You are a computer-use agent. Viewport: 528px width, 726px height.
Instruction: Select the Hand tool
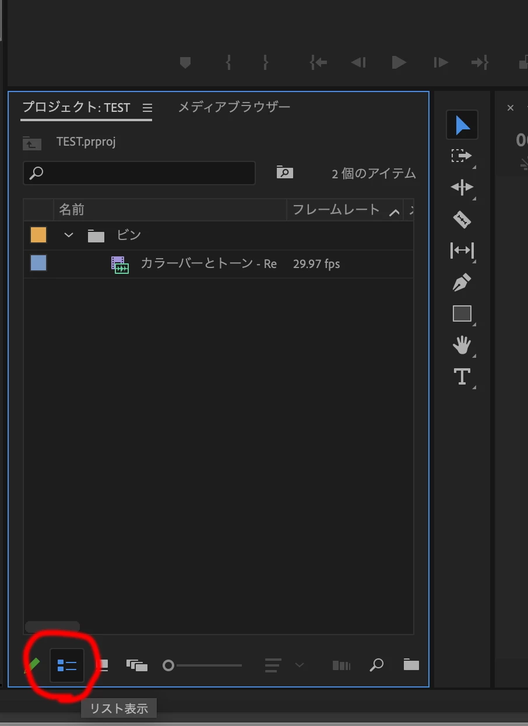coord(462,346)
